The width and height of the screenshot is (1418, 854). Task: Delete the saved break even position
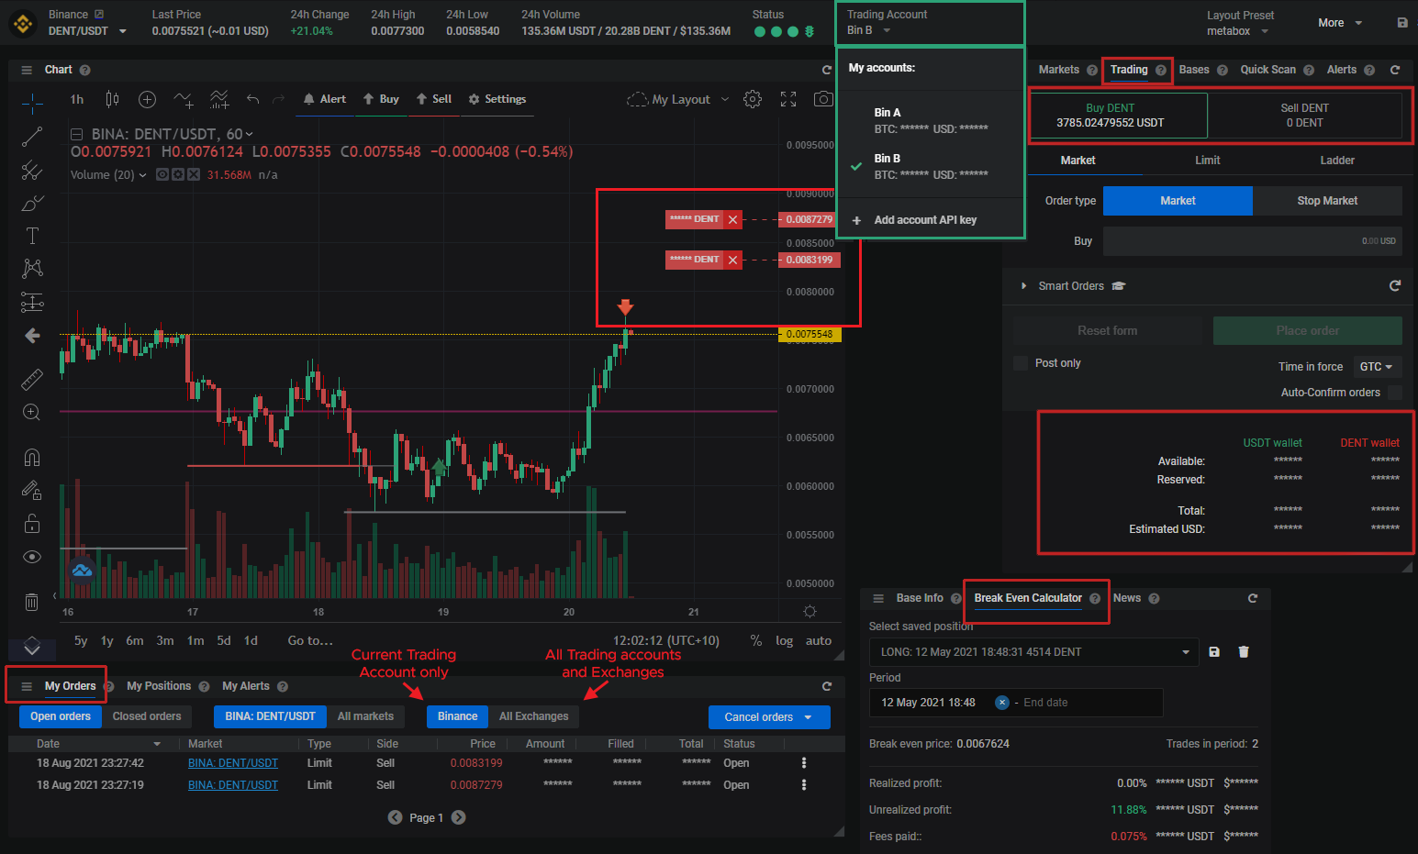pos(1244,652)
